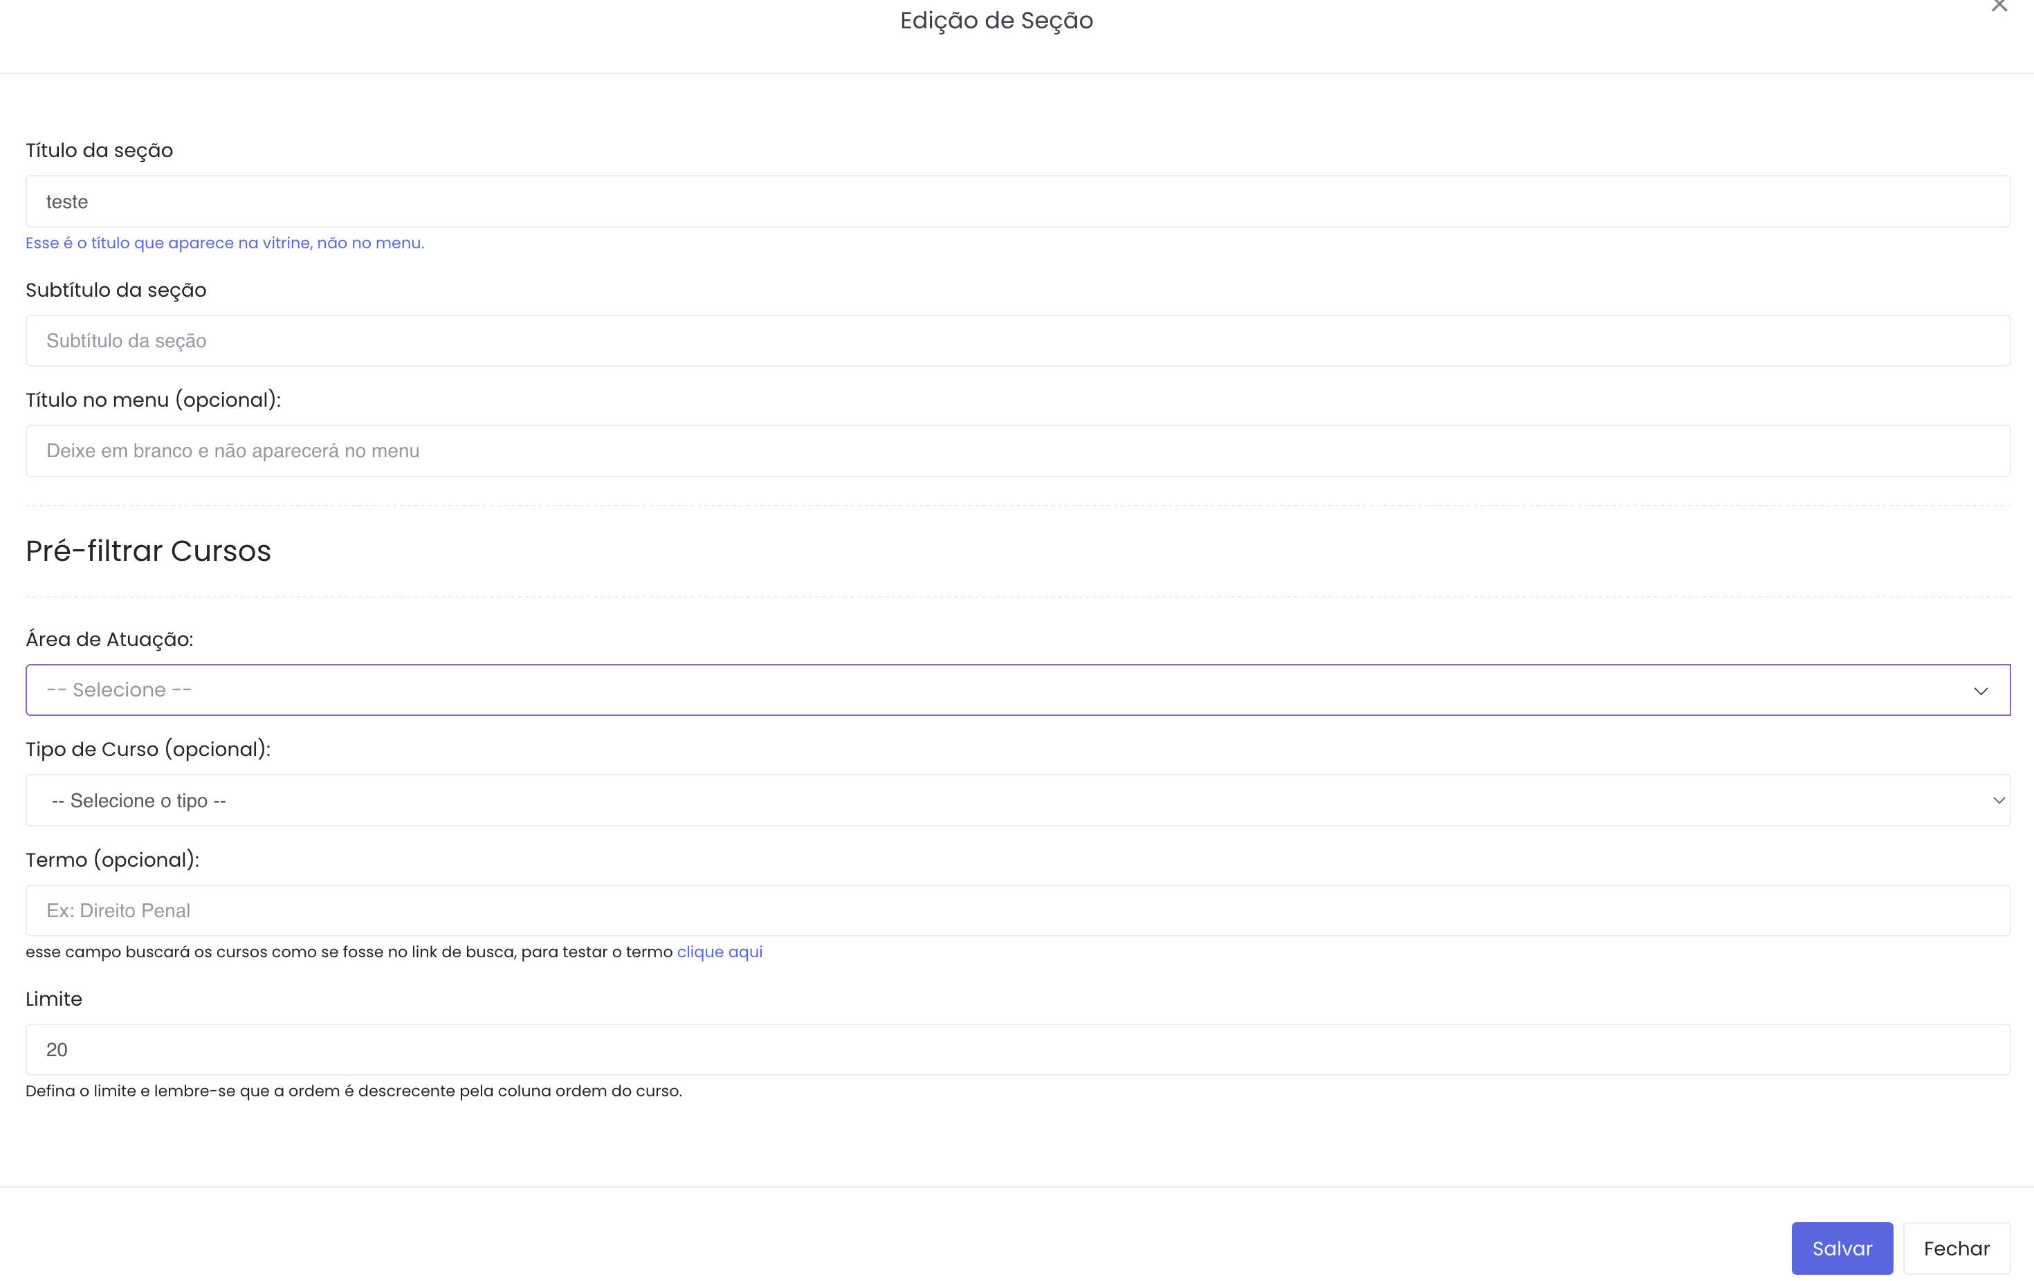
Task: Click the chevron arrow of Área de Atuação
Action: click(1980, 691)
